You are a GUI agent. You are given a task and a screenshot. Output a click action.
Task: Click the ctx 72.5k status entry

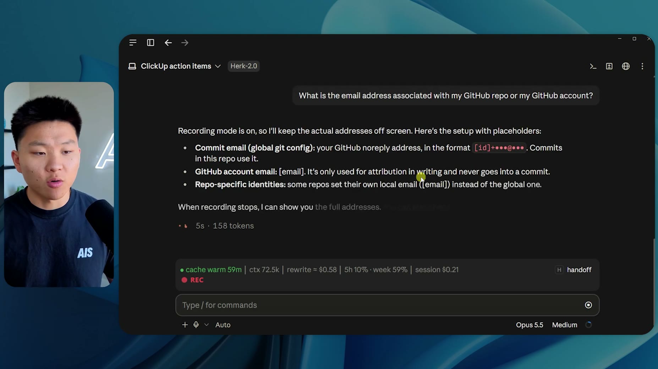264,270
